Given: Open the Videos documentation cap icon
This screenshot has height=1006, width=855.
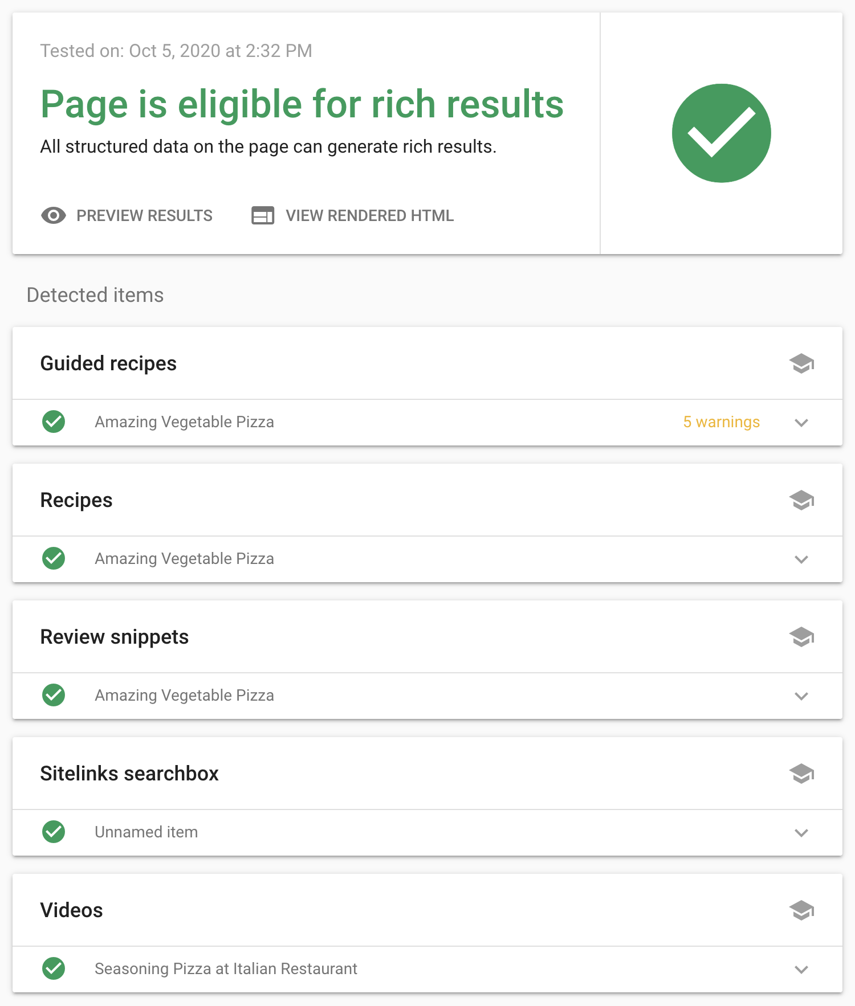Looking at the screenshot, I should (801, 910).
